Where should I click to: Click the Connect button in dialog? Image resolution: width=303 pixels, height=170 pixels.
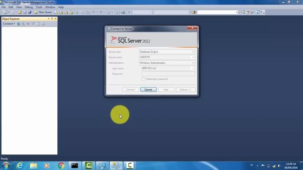(130, 90)
